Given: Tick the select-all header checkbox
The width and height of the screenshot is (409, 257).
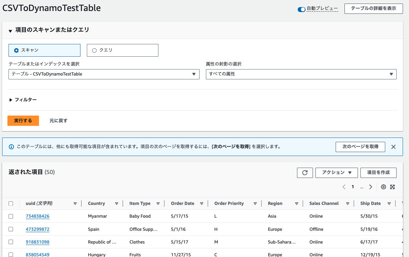Looking at the screenshot, I should [x=11, y=203].
